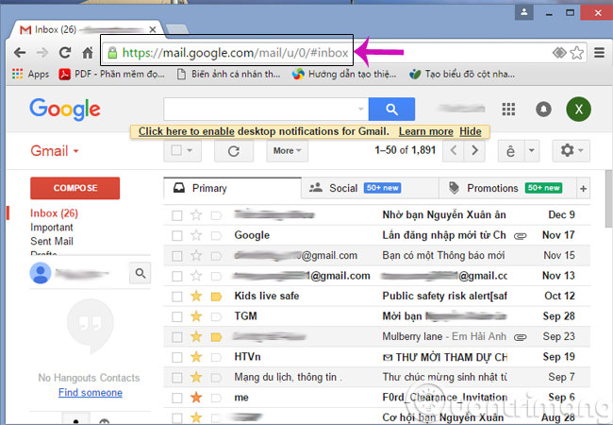
Task: Open the Apps bookmarks shortcut
Action: pos(30,74)
